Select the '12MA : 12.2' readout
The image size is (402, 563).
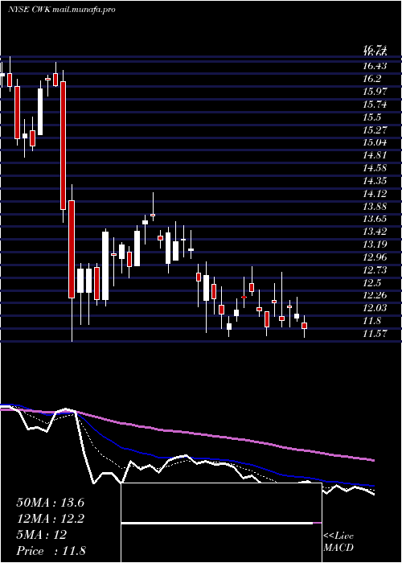tap(50, 519)
